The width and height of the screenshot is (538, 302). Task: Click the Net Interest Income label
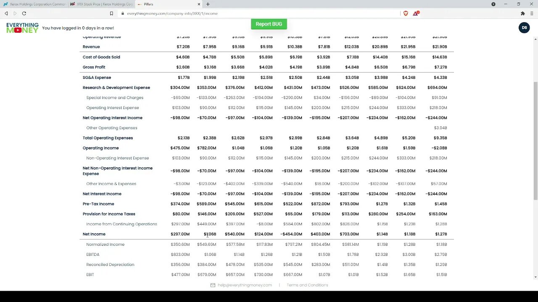[x=102, y=194]
